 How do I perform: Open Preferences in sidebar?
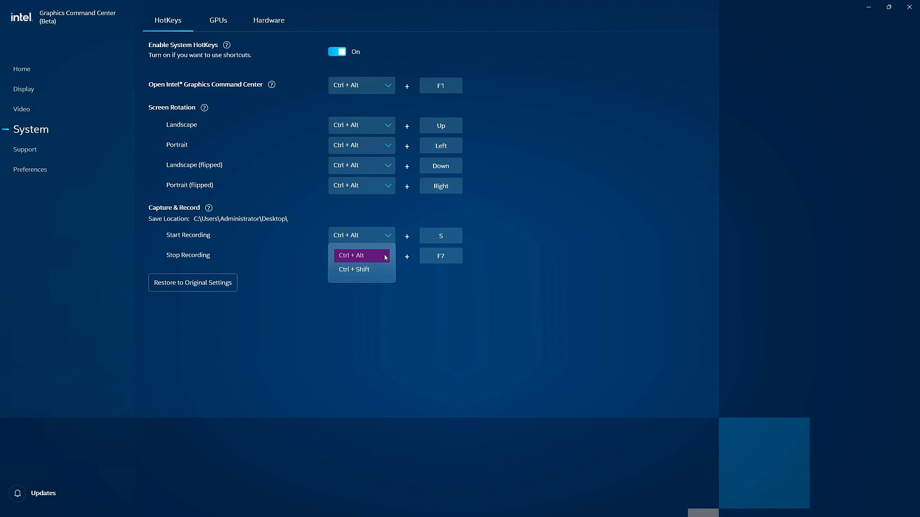[x=30, y=169]
